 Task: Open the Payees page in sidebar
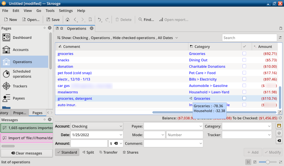18,98
